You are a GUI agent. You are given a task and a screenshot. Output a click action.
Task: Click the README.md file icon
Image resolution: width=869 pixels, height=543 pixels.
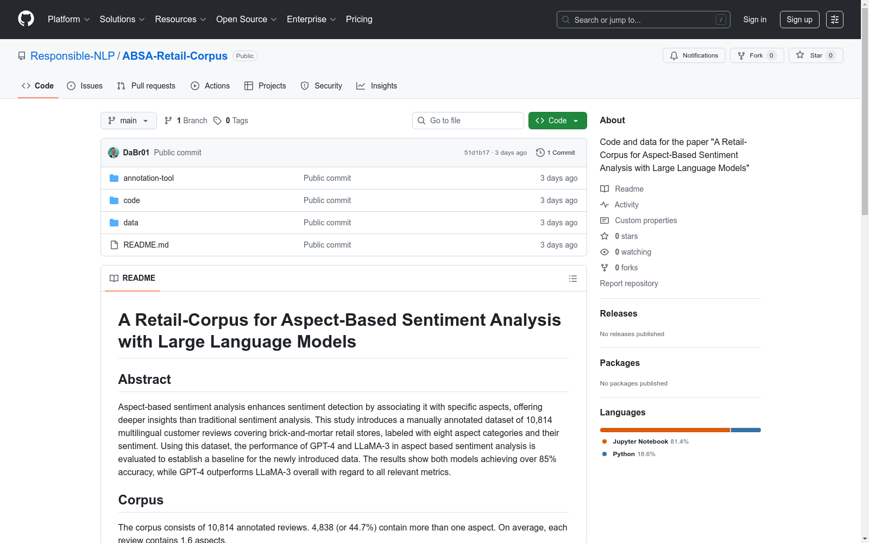coord(114,245)
